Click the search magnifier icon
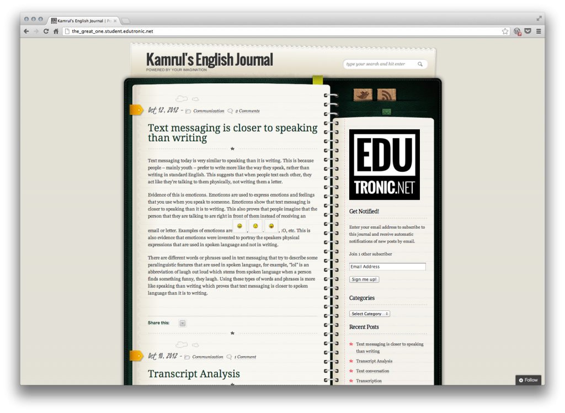 [420, 64]
